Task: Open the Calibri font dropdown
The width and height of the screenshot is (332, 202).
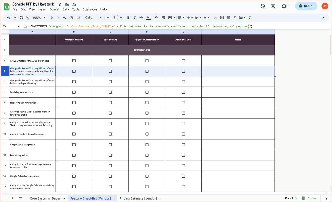Action: coord(93,18)
